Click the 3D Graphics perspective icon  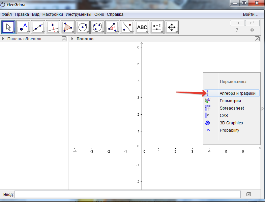click(207, 123)
